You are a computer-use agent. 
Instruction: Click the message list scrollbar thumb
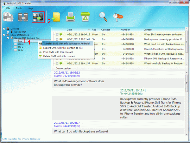(187, 42)
